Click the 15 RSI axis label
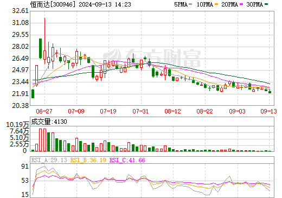Image resolution: width=282 pixels, height=198 pixels. point(25,195)
